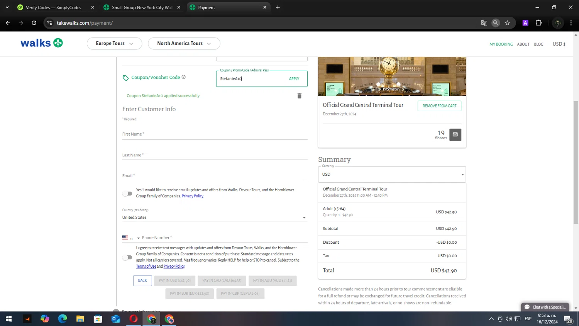Click PAY IN USD button
579x326 pixels.
coord(174,280)
